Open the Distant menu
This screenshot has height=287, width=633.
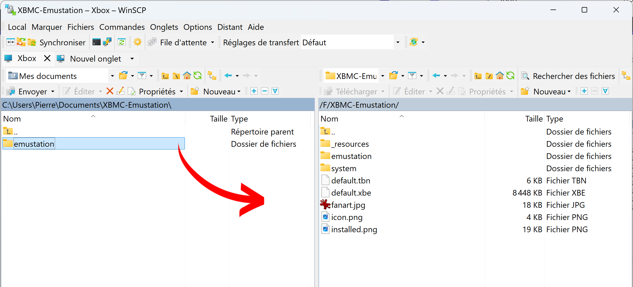(x=230, y=27)
